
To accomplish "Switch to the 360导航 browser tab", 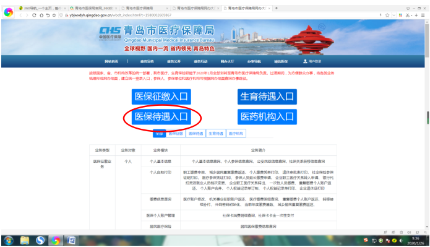I will click(43, 8).
